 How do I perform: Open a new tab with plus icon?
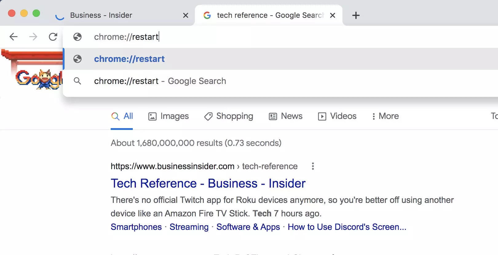click(356, 15)
